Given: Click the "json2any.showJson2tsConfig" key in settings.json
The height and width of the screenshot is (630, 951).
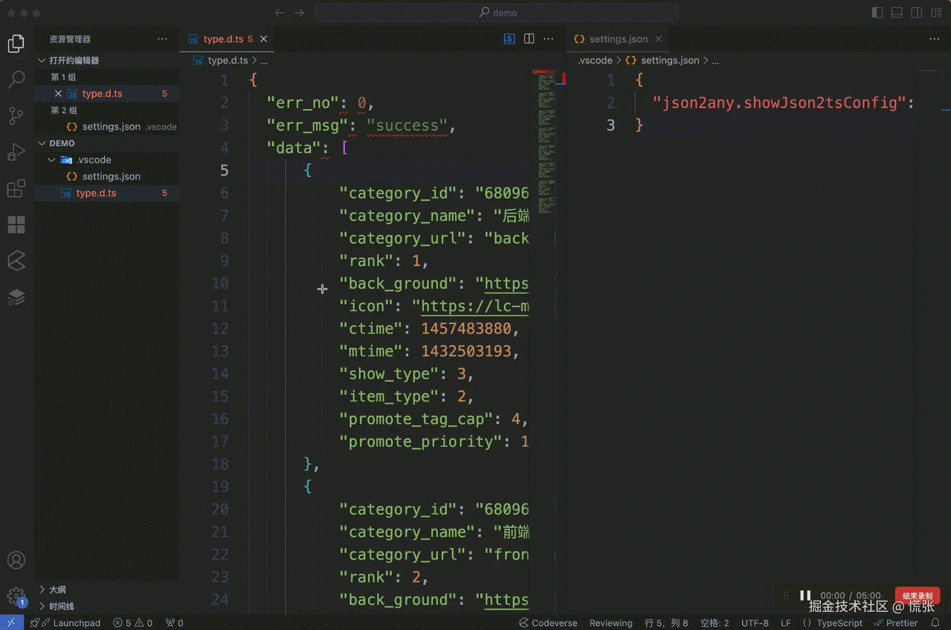Looking at the screenshot, I should [780, 103].
